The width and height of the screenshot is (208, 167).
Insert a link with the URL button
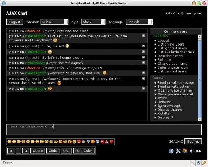[x=66, y=151]
